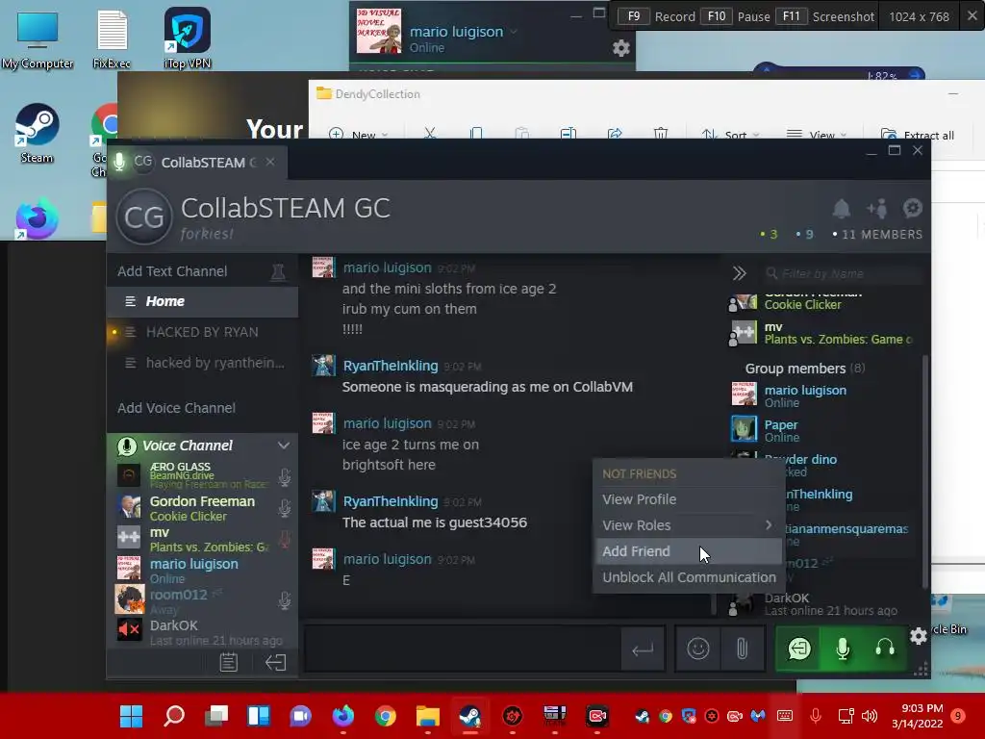Click Paper in group members list
The width and height of the screenshot is (985, 739).
[x=781, y=424]
